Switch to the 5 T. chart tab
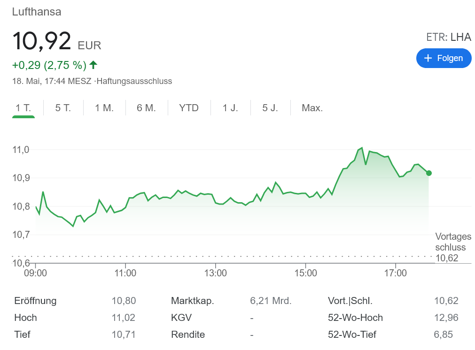This screenshot has width=475, height=350. [x=63, y=108]
